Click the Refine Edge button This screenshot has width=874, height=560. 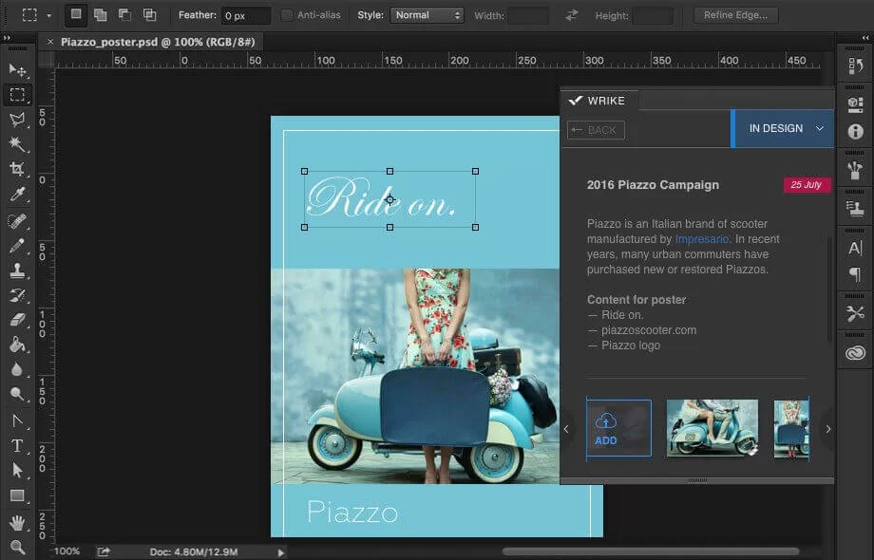click(x=734, y=15)
